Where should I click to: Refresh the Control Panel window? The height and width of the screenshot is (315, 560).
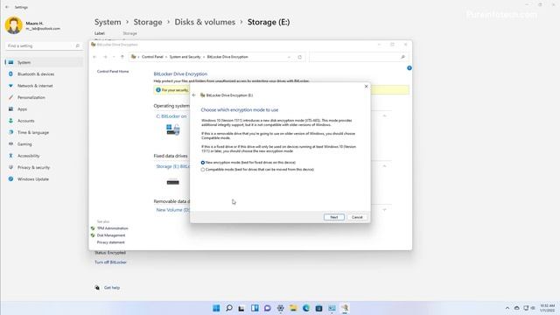(299, 57)
